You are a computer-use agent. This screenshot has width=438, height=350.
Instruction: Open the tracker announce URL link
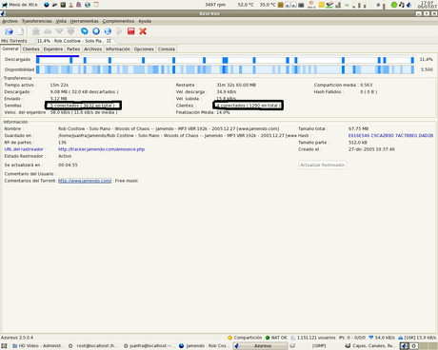(101, 149)
